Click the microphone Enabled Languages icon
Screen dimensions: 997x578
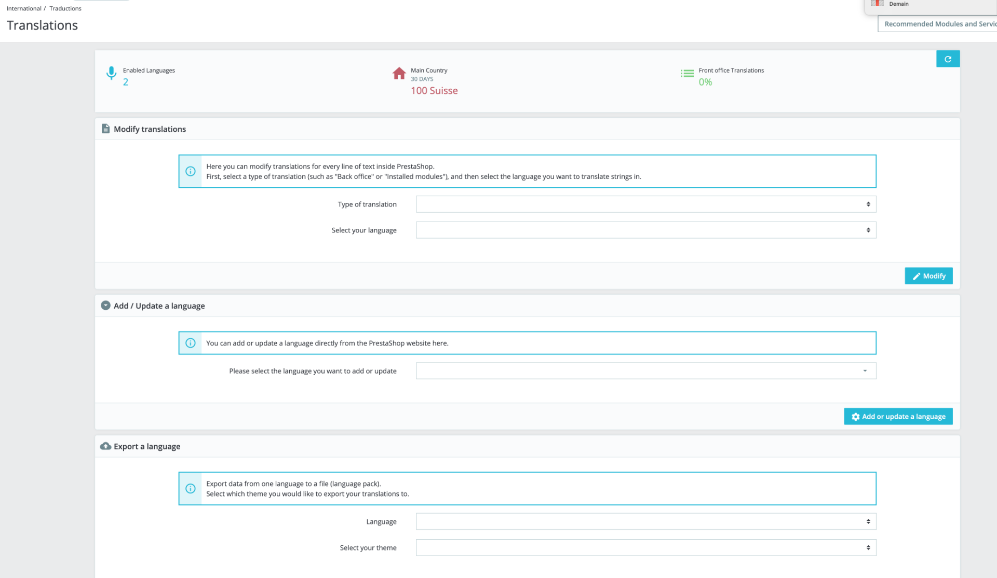(x=111, y=73)
